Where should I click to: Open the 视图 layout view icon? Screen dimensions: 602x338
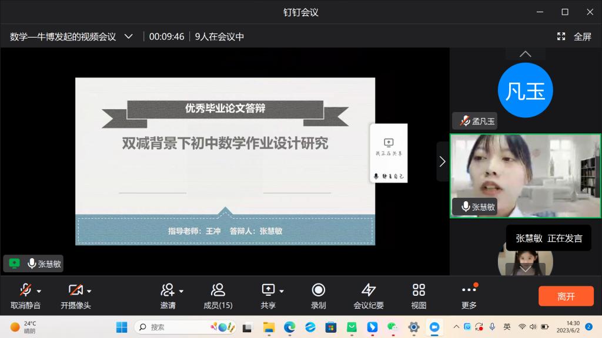coord(419,290)
